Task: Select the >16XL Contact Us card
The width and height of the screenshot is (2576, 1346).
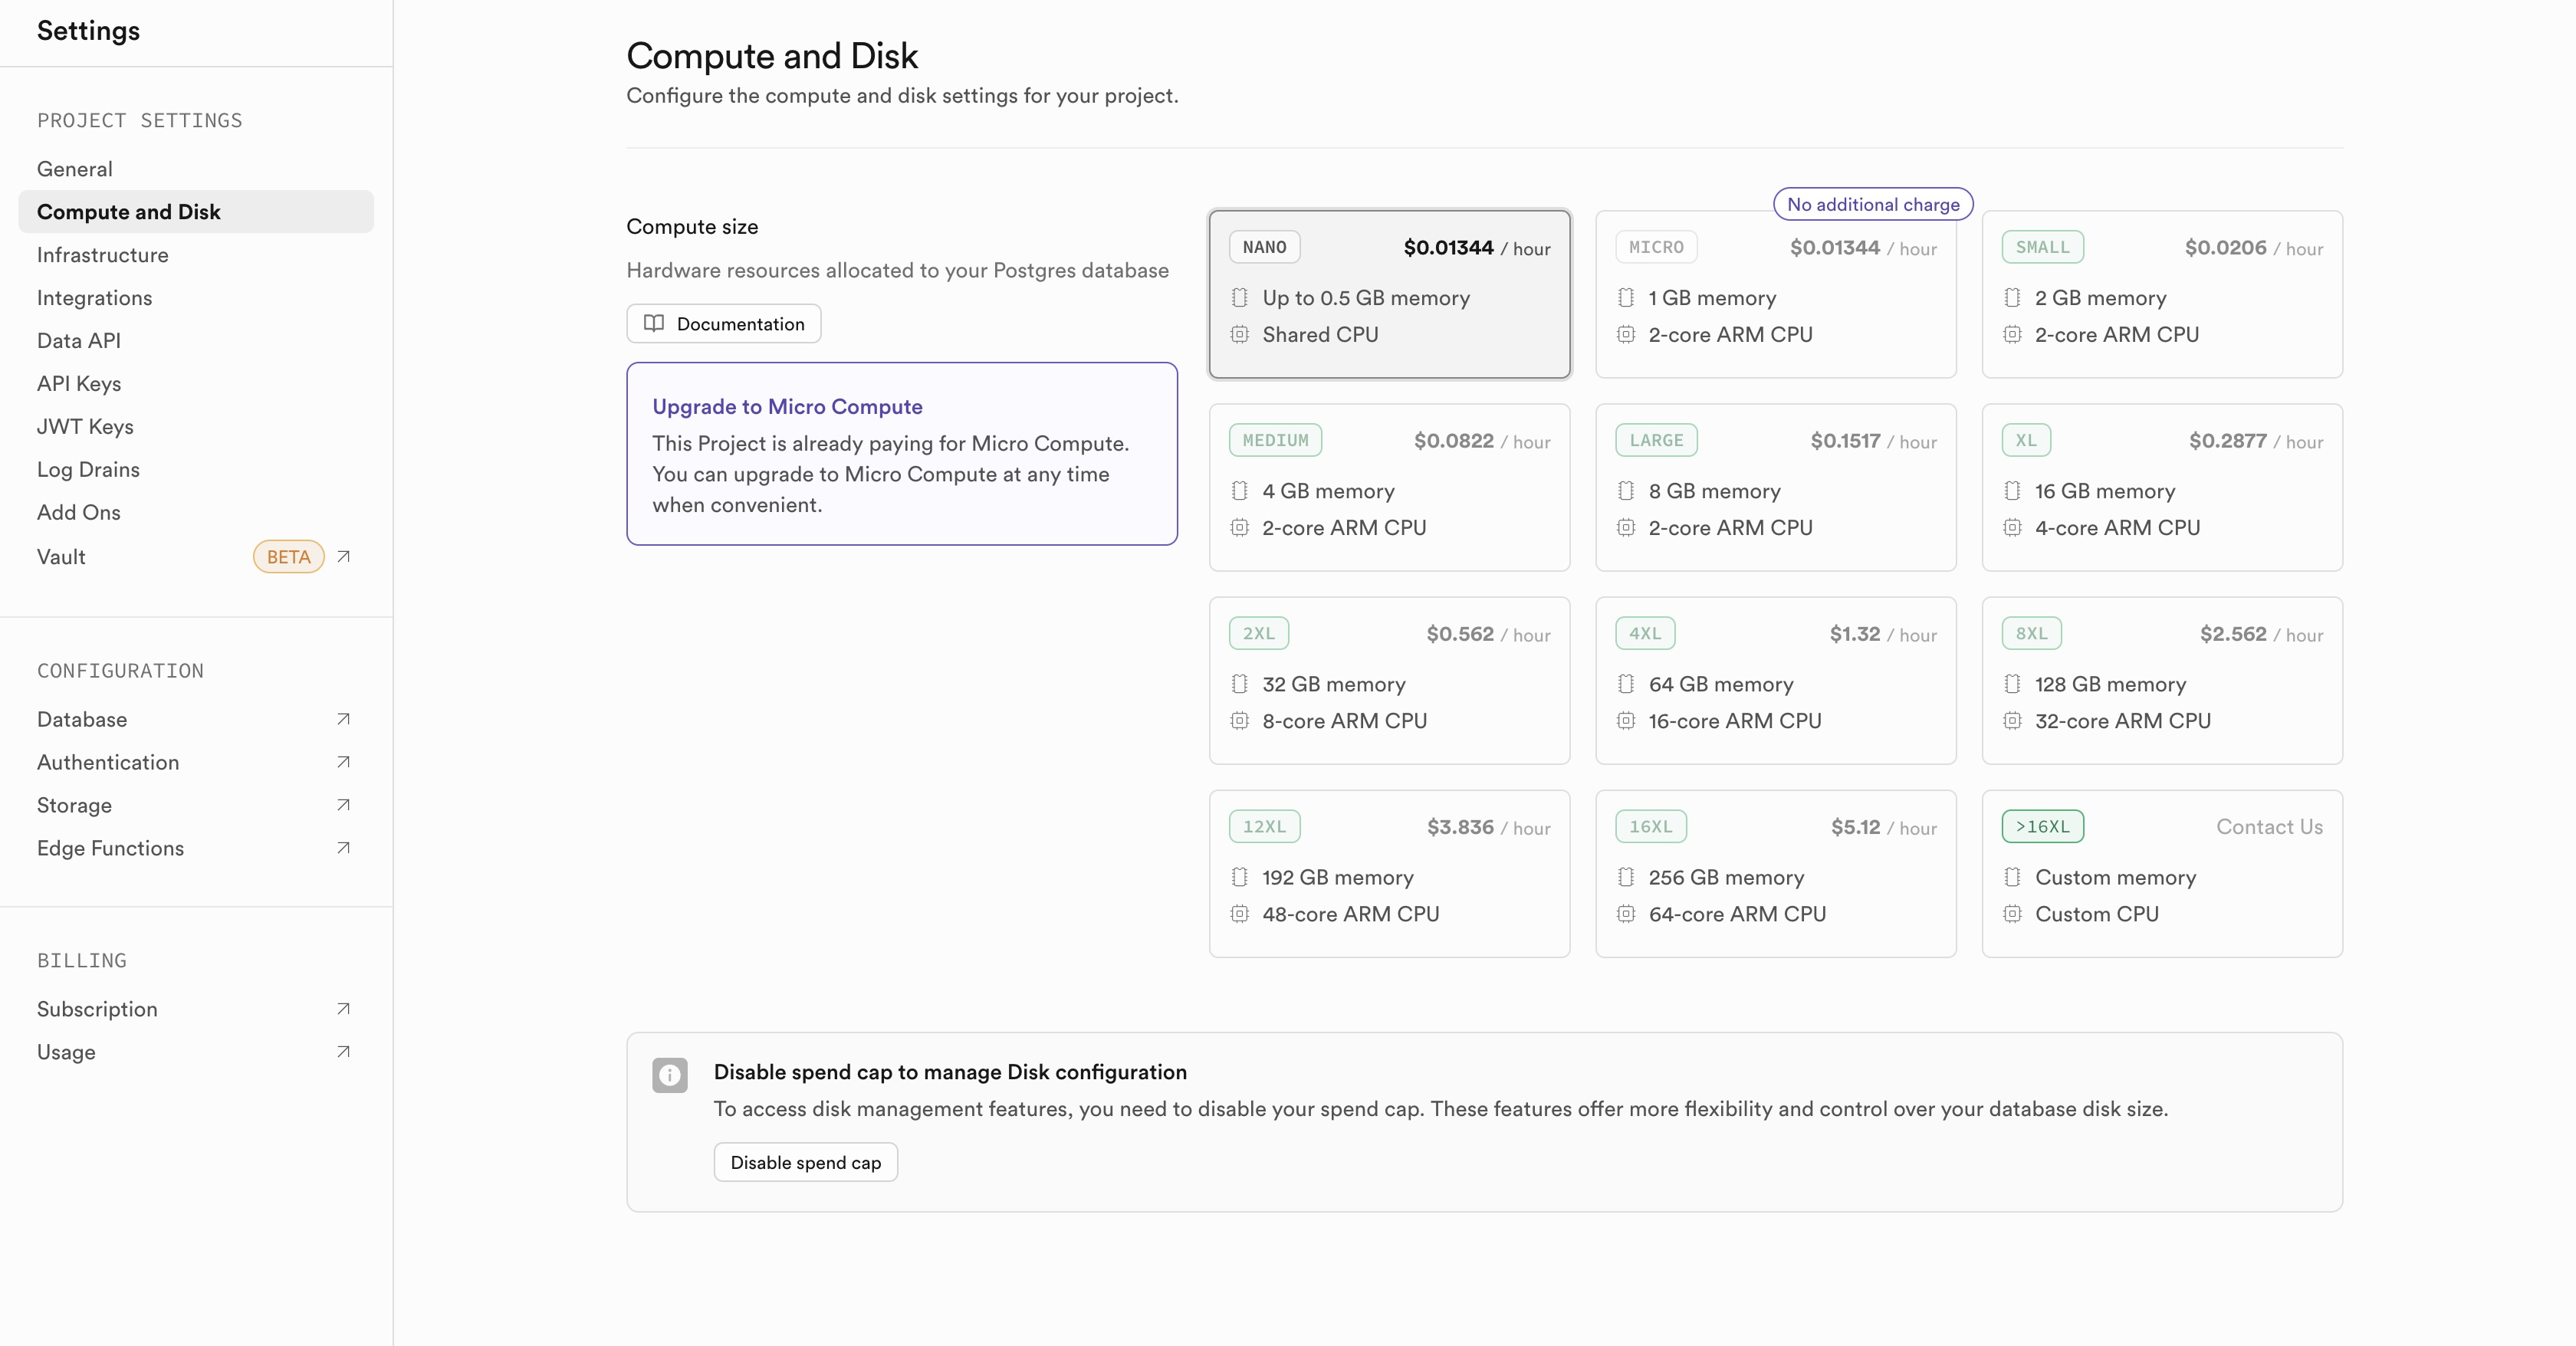Action: [2161, 873]
